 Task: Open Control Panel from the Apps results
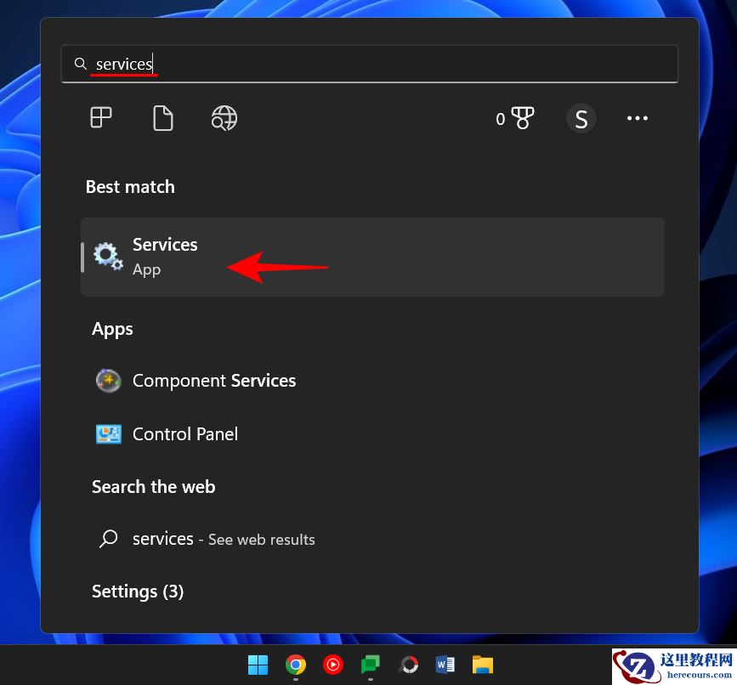[x=184, y=433]
